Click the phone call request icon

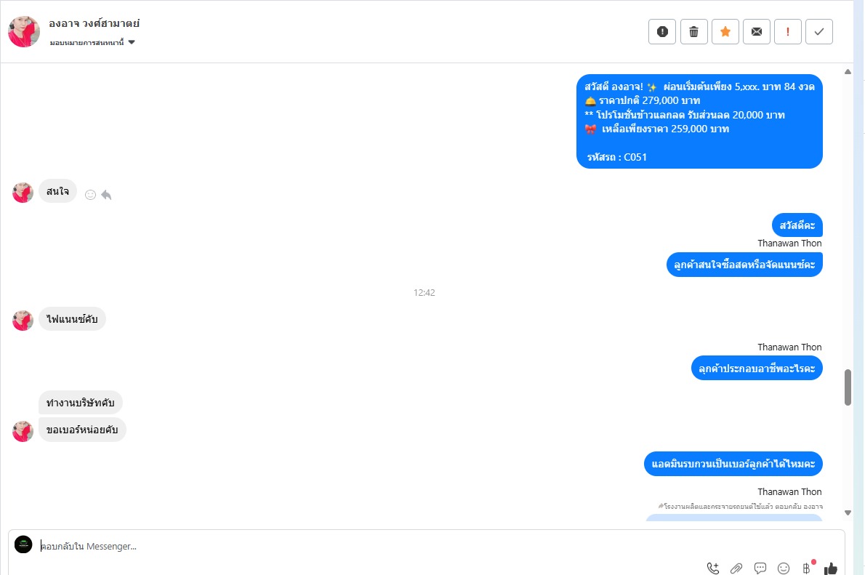tap(713, 568)
